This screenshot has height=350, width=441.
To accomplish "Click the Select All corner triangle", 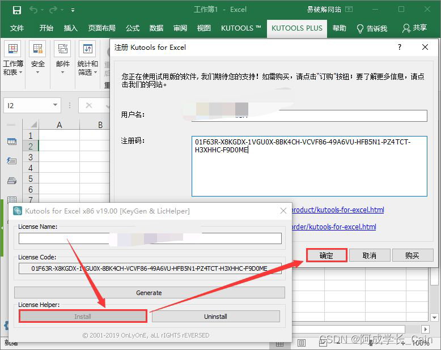I will [33, 125].
